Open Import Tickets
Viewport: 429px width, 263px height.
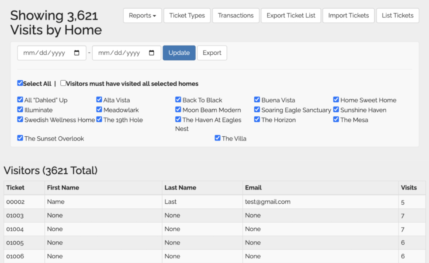coord(348,15)
